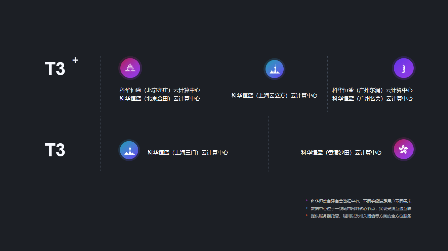Image resolution: width=448 pixels, height=251 pixels.
Task: Select 科华恒盛（上海云立方）云计算中心
Action: [x=274, y=96]
